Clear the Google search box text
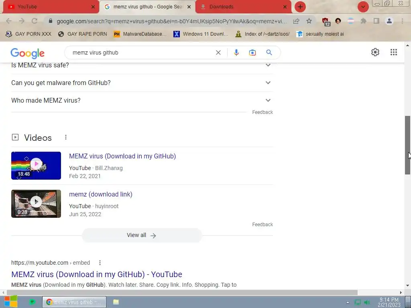The width and height of the screenshot is (411, 308). tap(218, 53)
